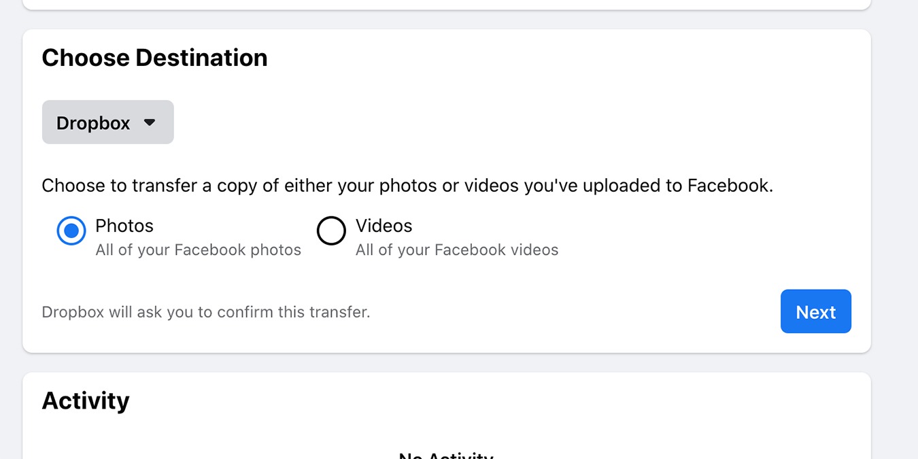The image size is (918, 459).
Task: Click the Activity section heading
Action: (x=86, y=401)
